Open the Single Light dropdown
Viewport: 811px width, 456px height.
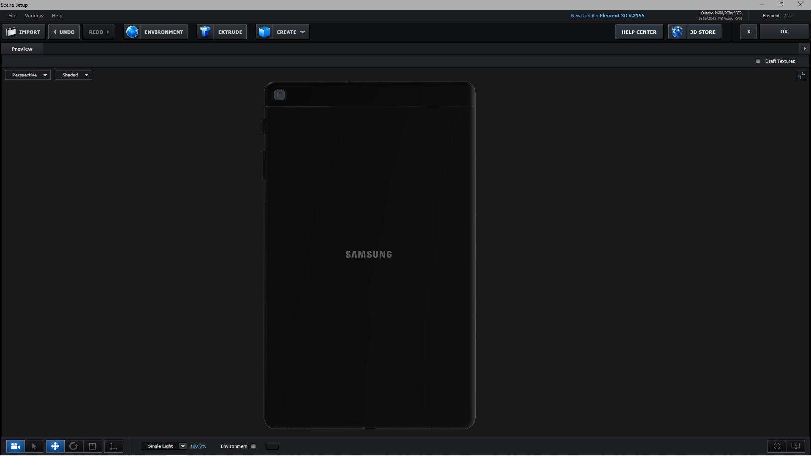(x=164, y=446)
